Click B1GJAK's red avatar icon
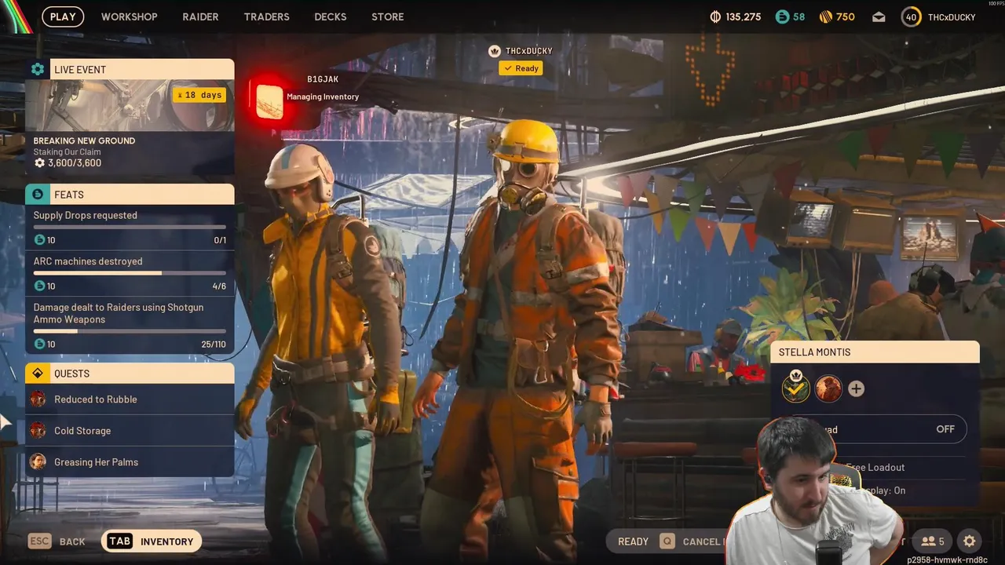 tap(270, 101)
